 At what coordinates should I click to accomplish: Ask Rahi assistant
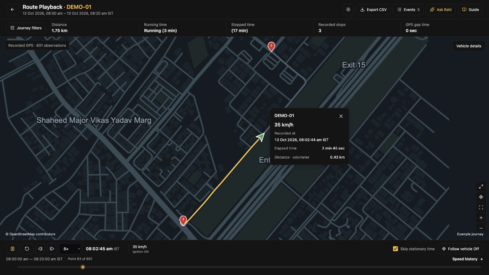(441, 9)
